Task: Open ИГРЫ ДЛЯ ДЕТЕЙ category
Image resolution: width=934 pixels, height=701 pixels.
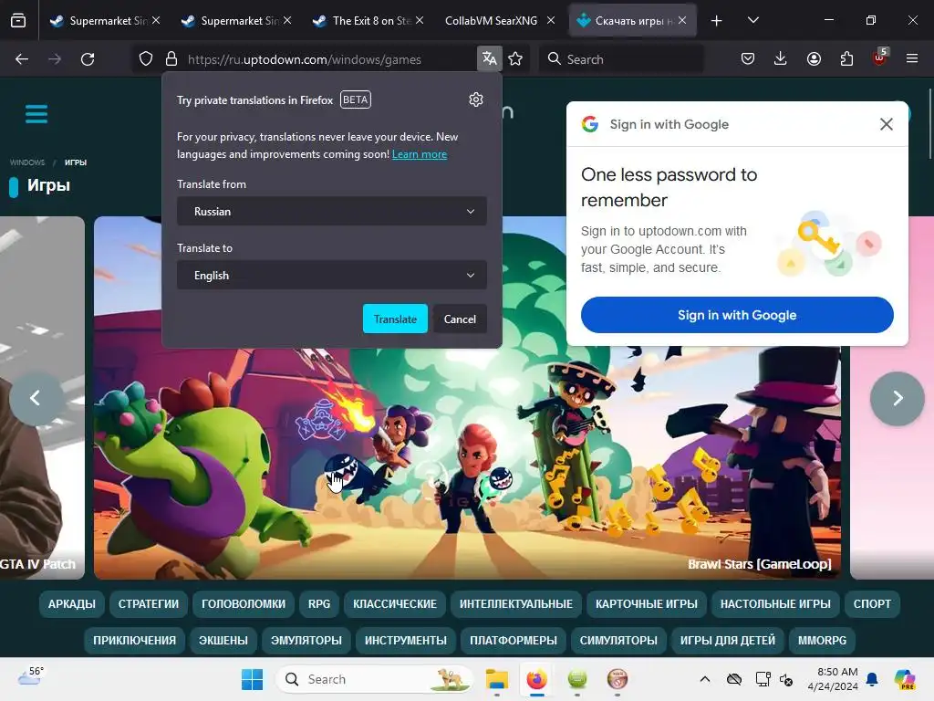Action: [x=728, y=640]
